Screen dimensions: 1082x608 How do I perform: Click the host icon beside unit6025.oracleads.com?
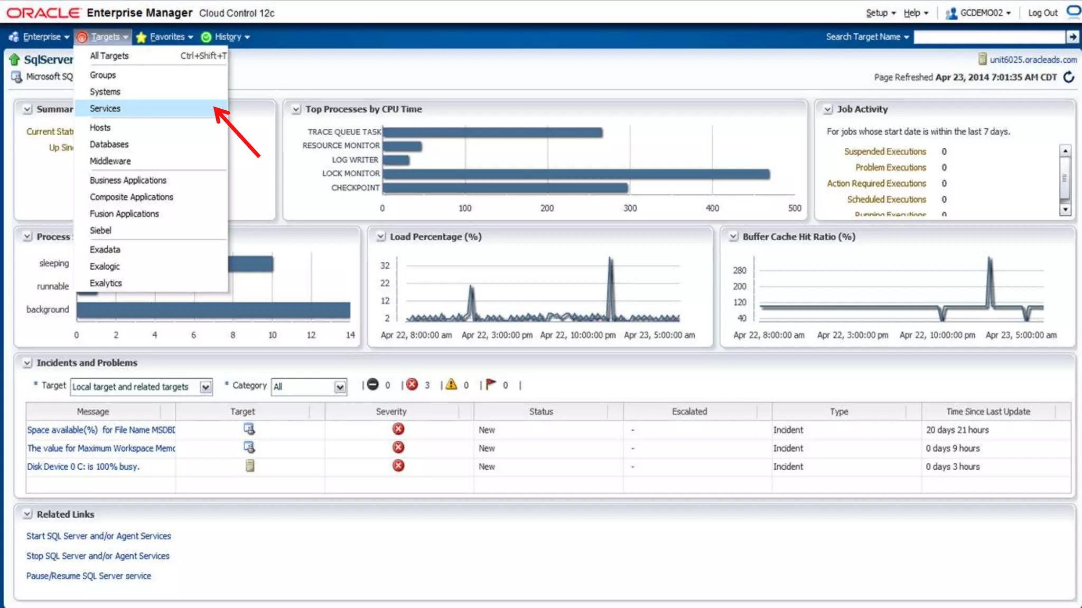tap(982, 59)
